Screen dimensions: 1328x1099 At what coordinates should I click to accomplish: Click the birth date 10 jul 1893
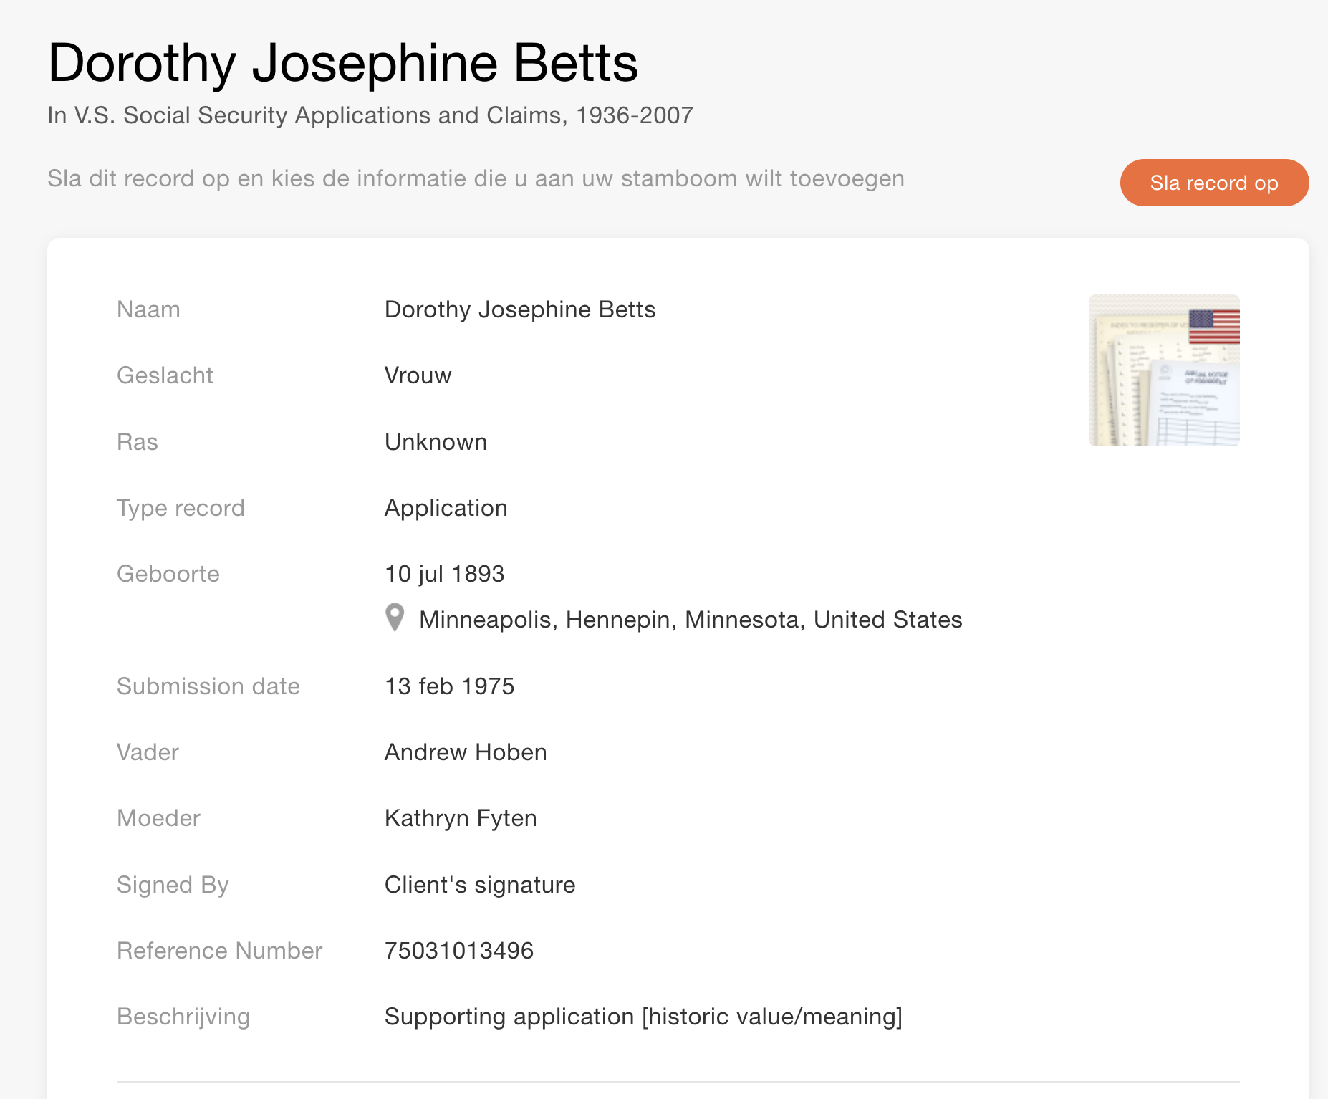click(x=444, y=574)
